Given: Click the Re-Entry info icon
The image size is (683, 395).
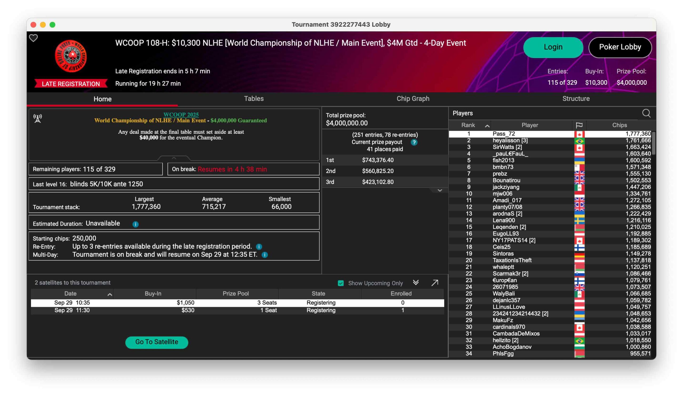Looking at the screenshot, I should [x=259, y=247].
